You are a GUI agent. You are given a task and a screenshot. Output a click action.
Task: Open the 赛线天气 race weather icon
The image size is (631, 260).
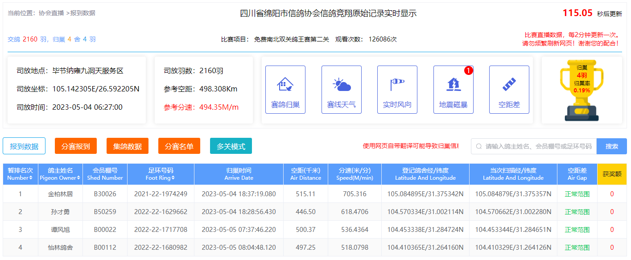341,90
